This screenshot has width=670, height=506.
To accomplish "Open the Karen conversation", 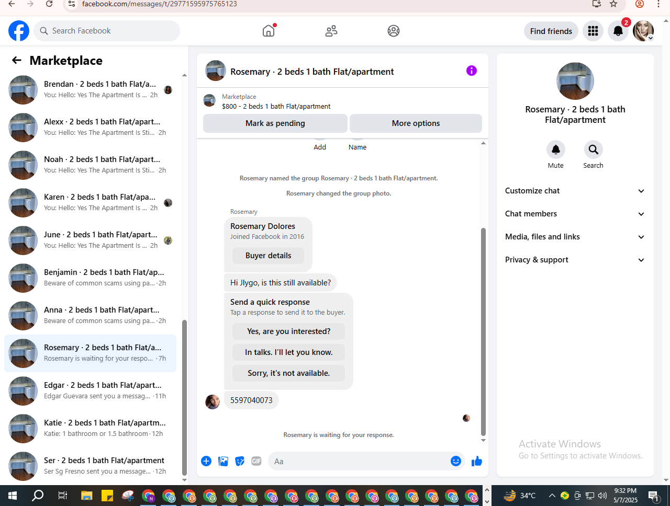I will tap(90, 202).
